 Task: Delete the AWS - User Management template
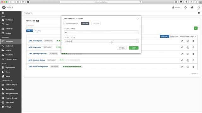[x=193, y=67]
